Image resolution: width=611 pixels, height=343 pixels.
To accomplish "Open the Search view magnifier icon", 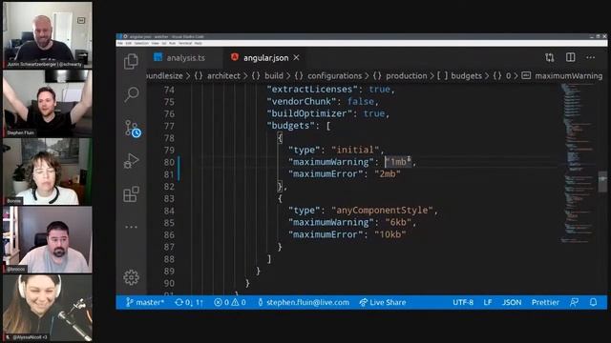I will [132, 94].
